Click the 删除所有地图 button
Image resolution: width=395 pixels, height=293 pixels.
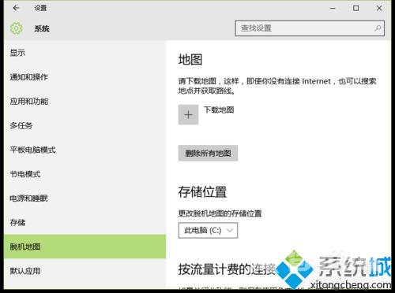tap(208, 153)
